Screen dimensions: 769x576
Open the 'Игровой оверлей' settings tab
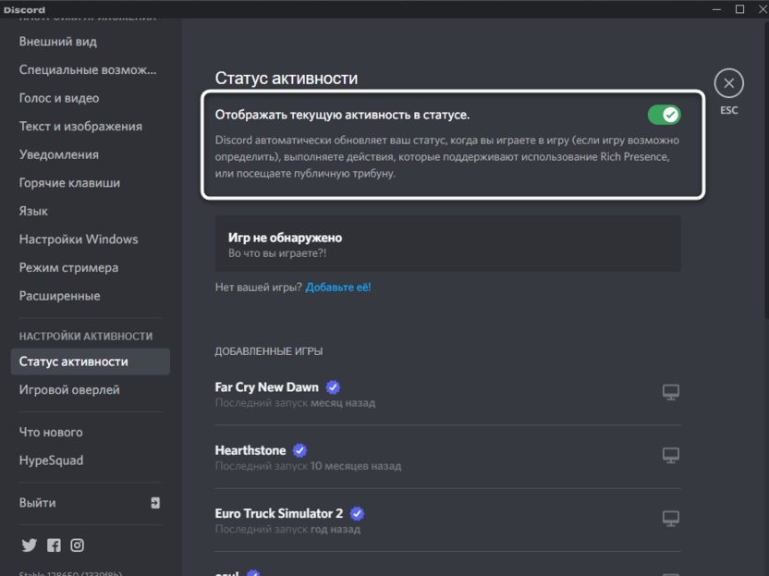tap(69, 390)
